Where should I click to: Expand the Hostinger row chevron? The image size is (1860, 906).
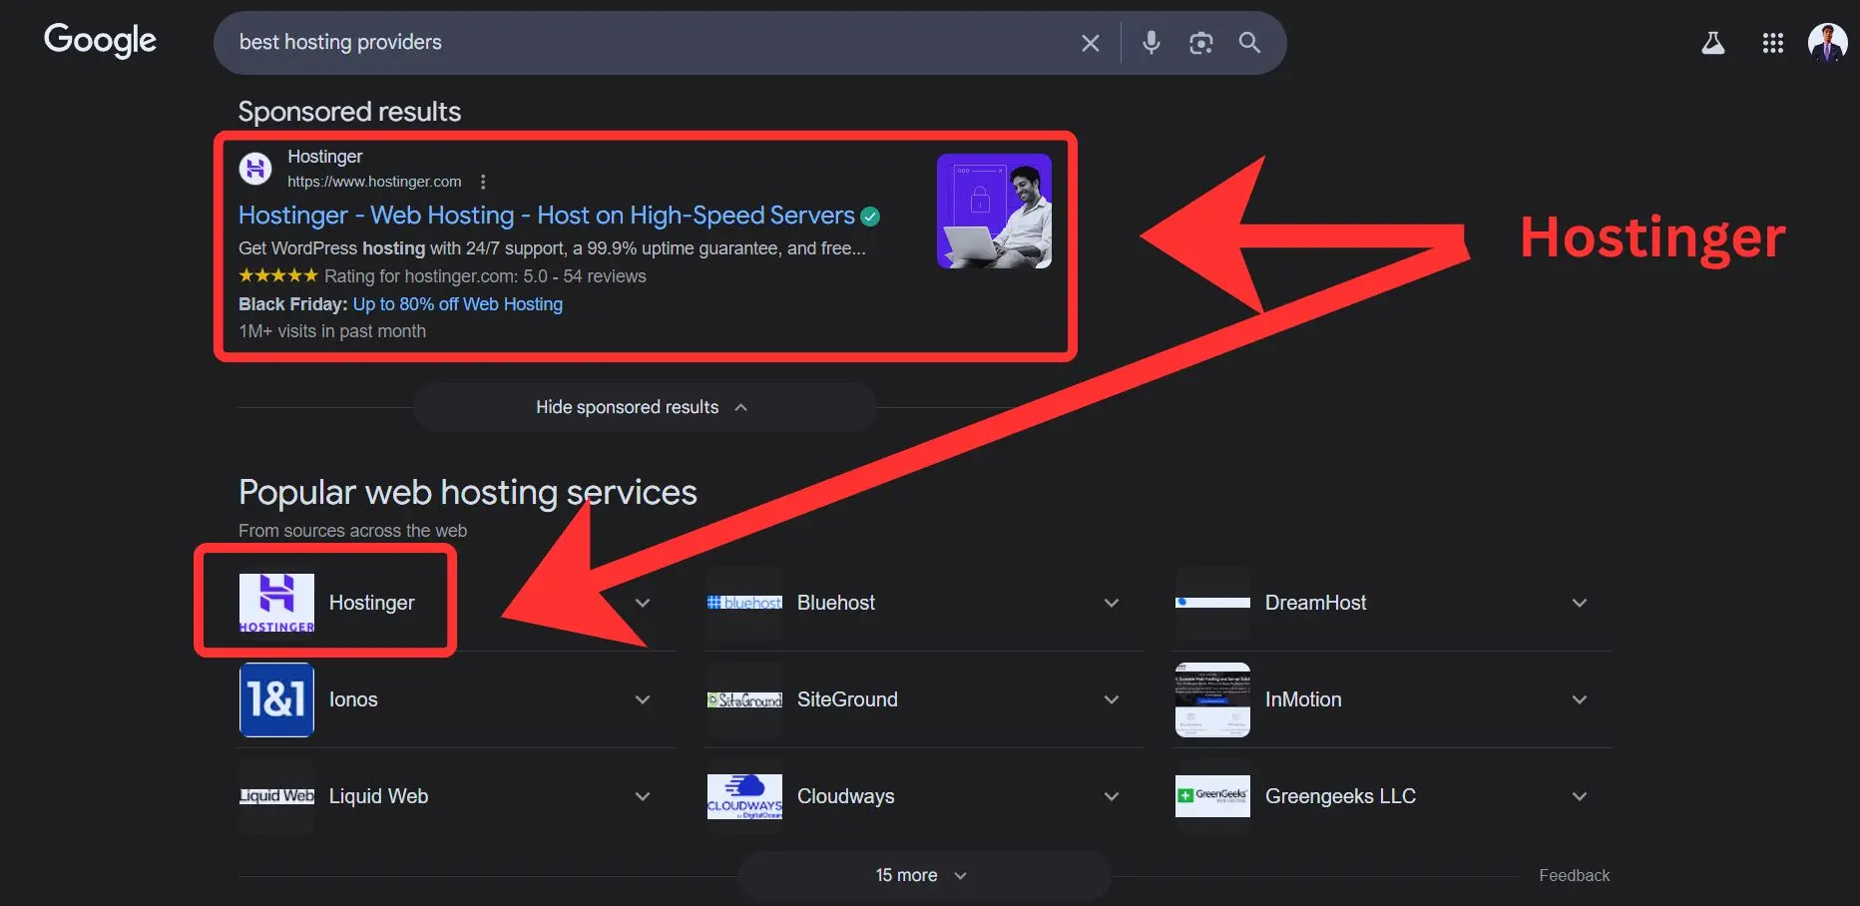tap(643, 603)
